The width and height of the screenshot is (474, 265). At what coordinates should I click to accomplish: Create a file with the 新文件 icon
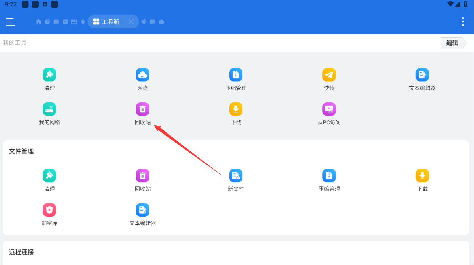click(236, 175)
